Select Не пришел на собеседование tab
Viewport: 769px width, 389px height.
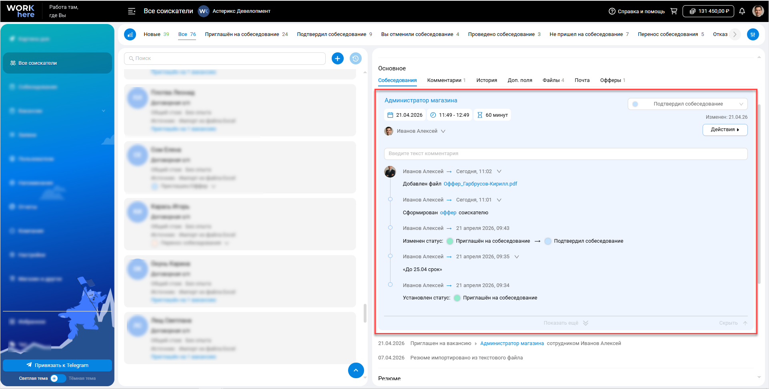[589, 34]
